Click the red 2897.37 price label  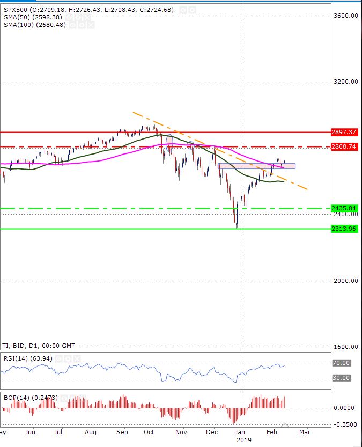[344, 132]
